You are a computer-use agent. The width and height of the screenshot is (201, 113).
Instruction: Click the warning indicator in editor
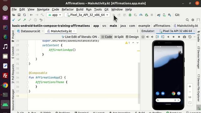[x=128, y=43]
